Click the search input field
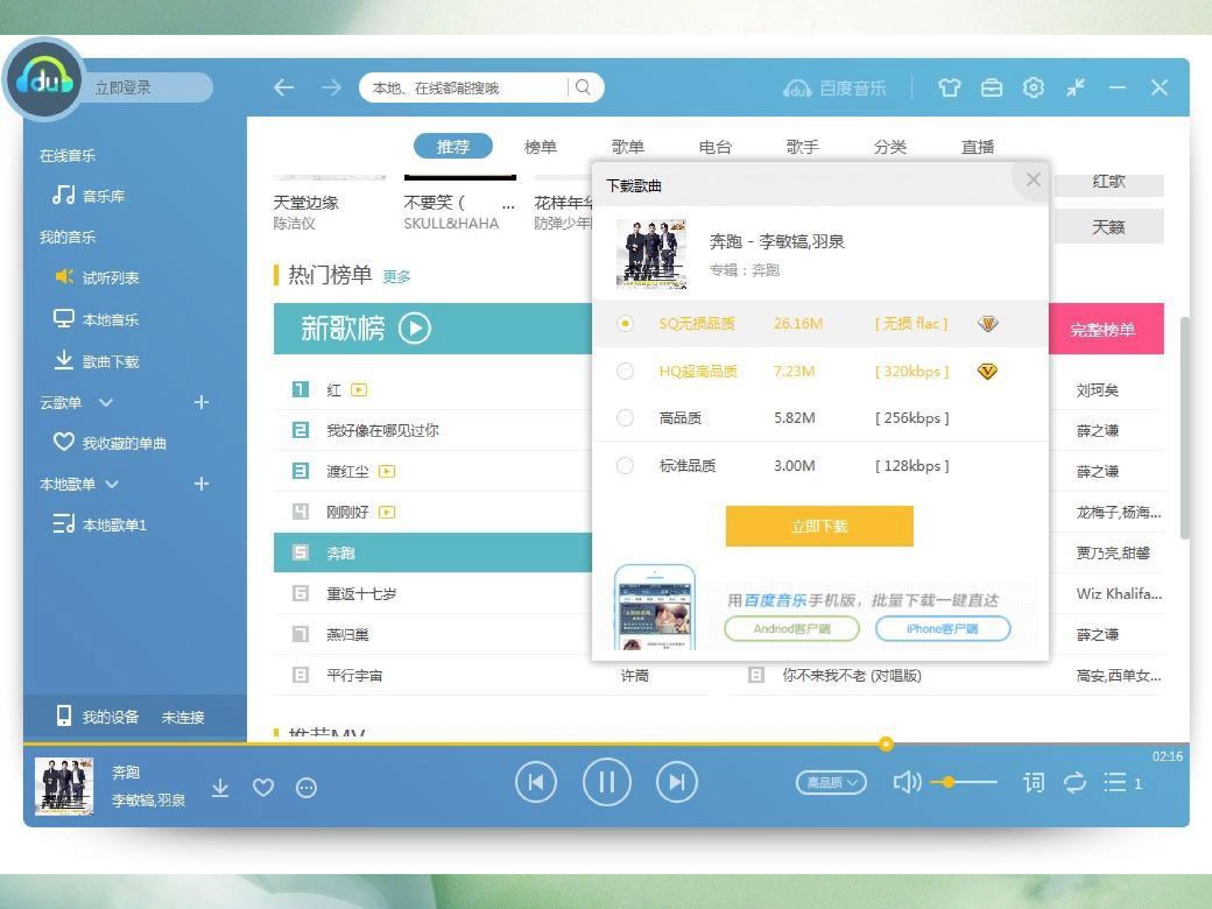 point(463,88)
